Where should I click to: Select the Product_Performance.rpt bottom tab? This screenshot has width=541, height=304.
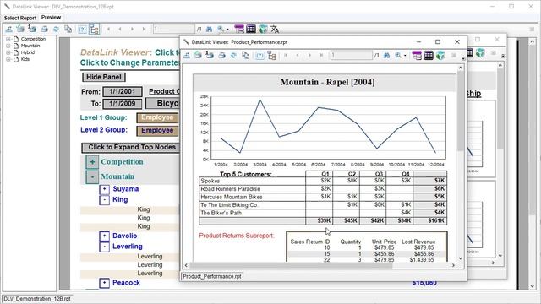[212, 276]
